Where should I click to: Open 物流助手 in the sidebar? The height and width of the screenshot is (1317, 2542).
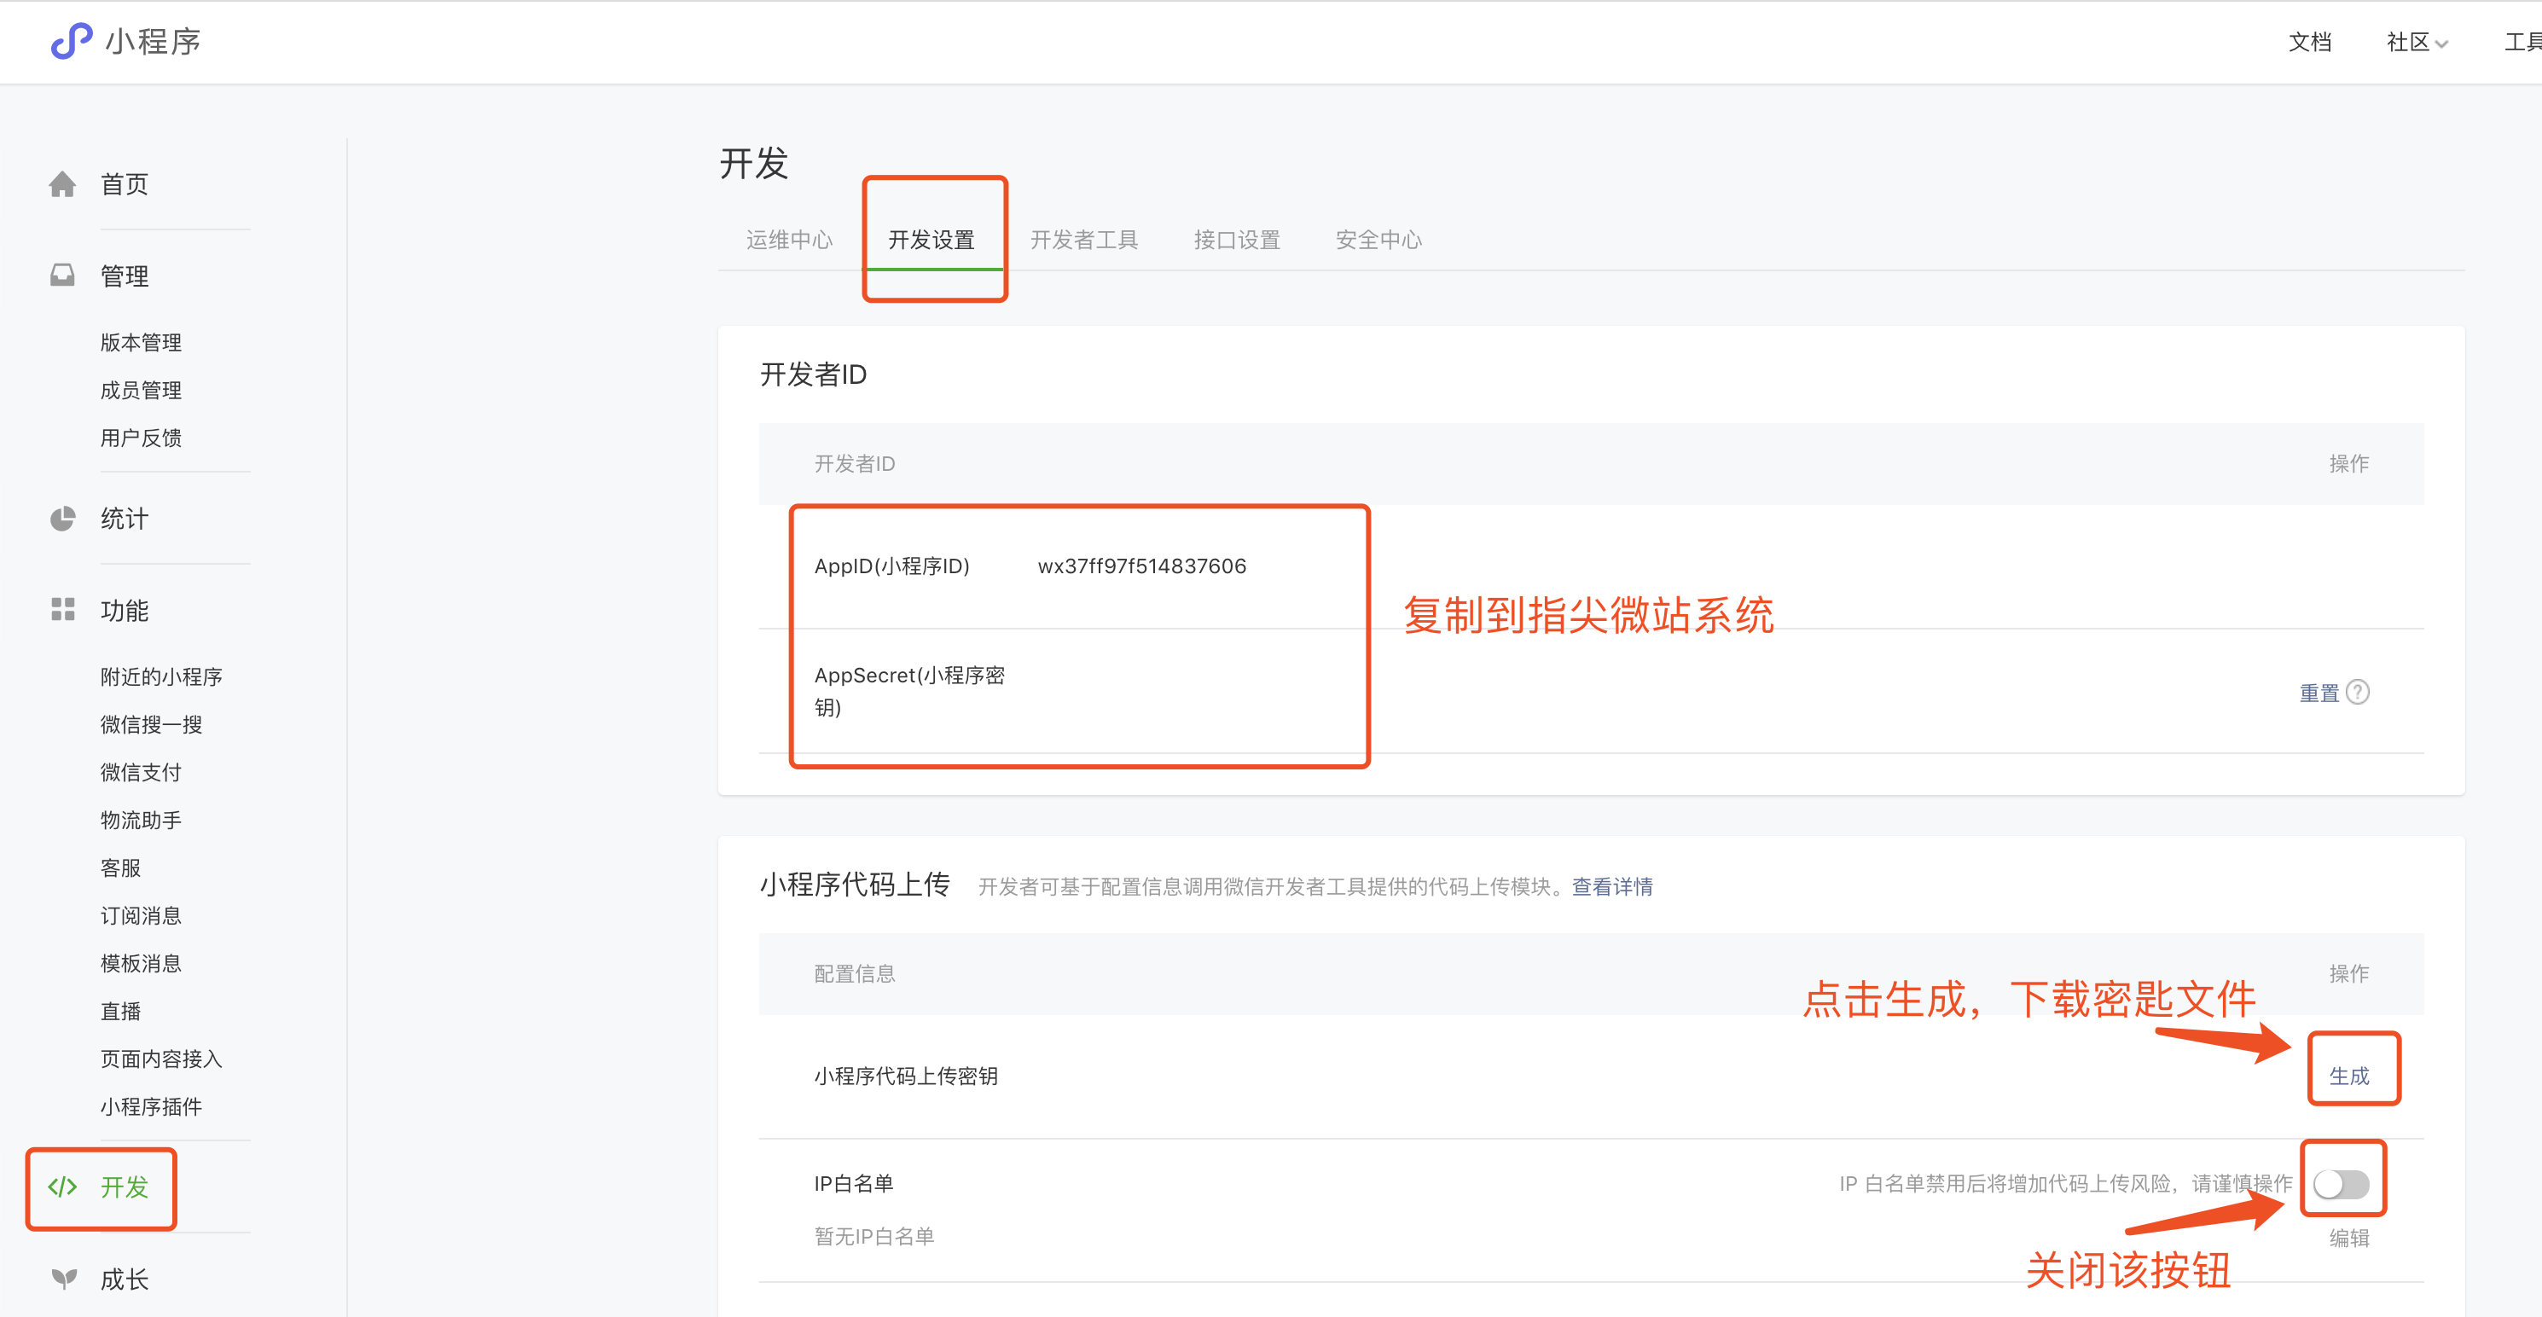tap(140, 820)
